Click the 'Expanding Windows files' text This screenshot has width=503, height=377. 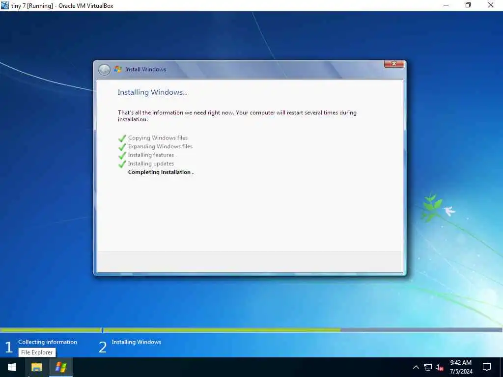tap(160, 146)
